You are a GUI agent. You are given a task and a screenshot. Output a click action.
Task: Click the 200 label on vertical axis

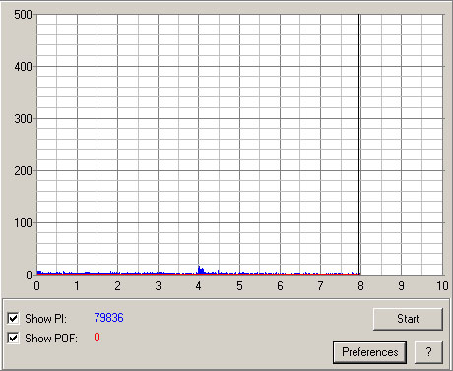tap(23, 171)
